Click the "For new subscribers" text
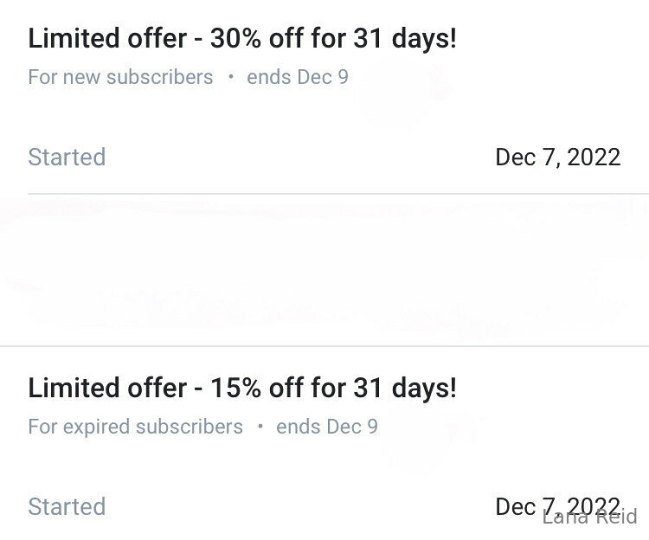Screen dimensions: 649x540 (120, 77)
